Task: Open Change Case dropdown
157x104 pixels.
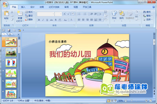Action: pyautogui.click(x=66, y=20)
